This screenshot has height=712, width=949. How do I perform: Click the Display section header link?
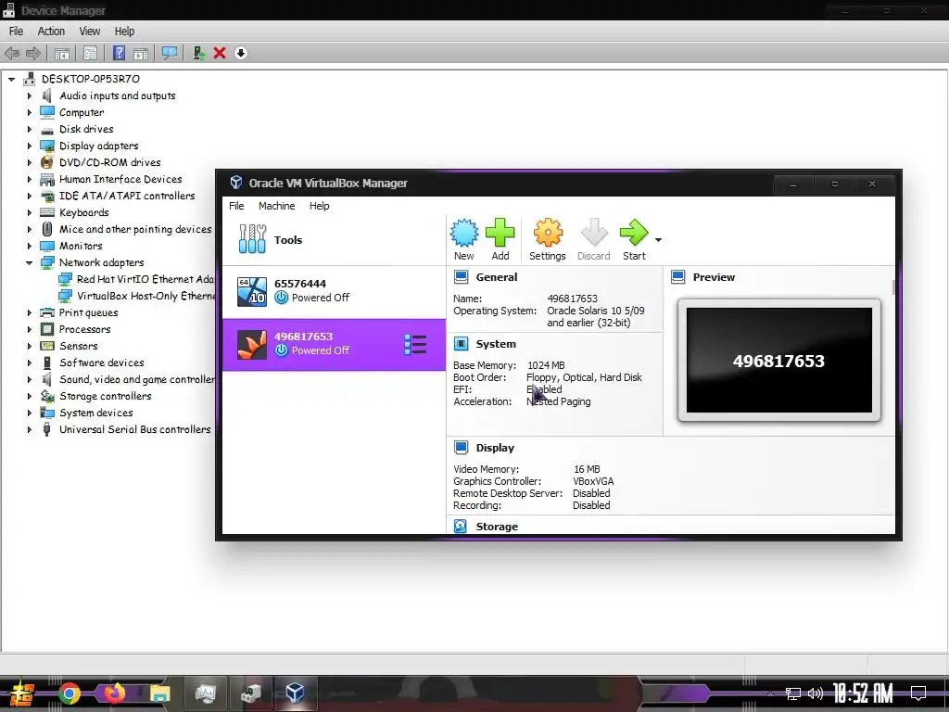tap(495, 448)
